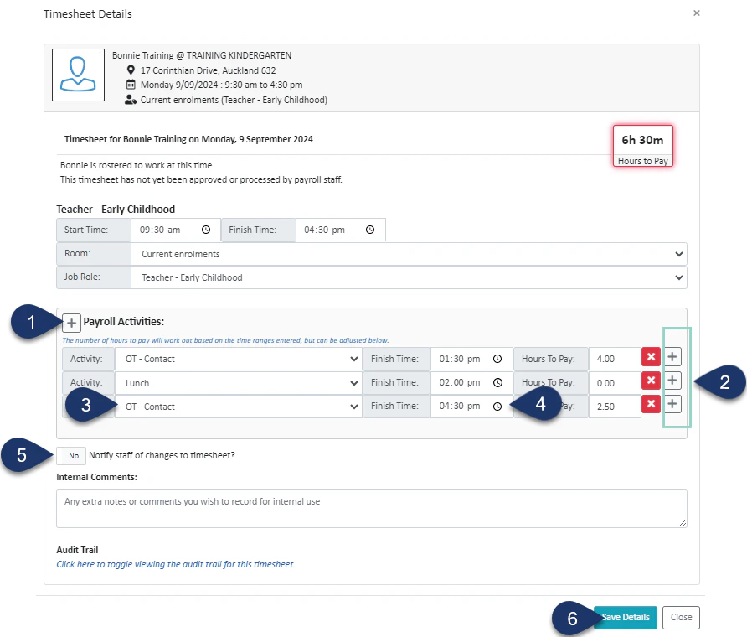Click the Hours To Pay 4.00 field
747x637 pixels.
[615, 359]
